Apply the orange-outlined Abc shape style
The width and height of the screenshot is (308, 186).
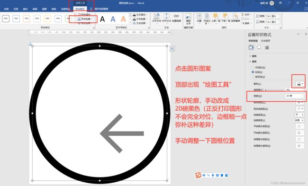pyautogui.click(x=27, y=18)
